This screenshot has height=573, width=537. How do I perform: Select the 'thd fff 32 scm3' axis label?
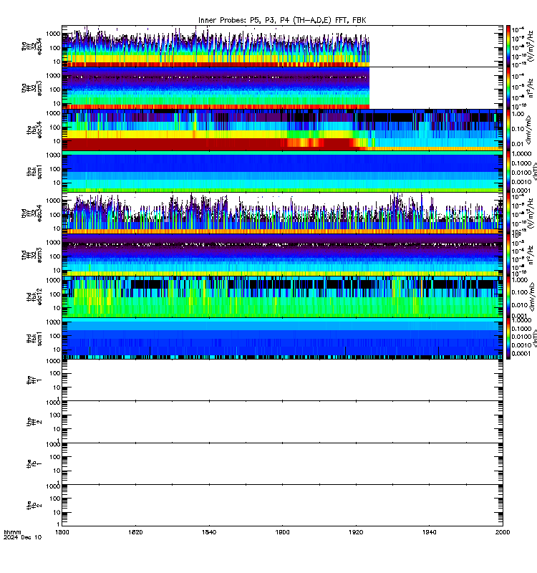[32, 255]
